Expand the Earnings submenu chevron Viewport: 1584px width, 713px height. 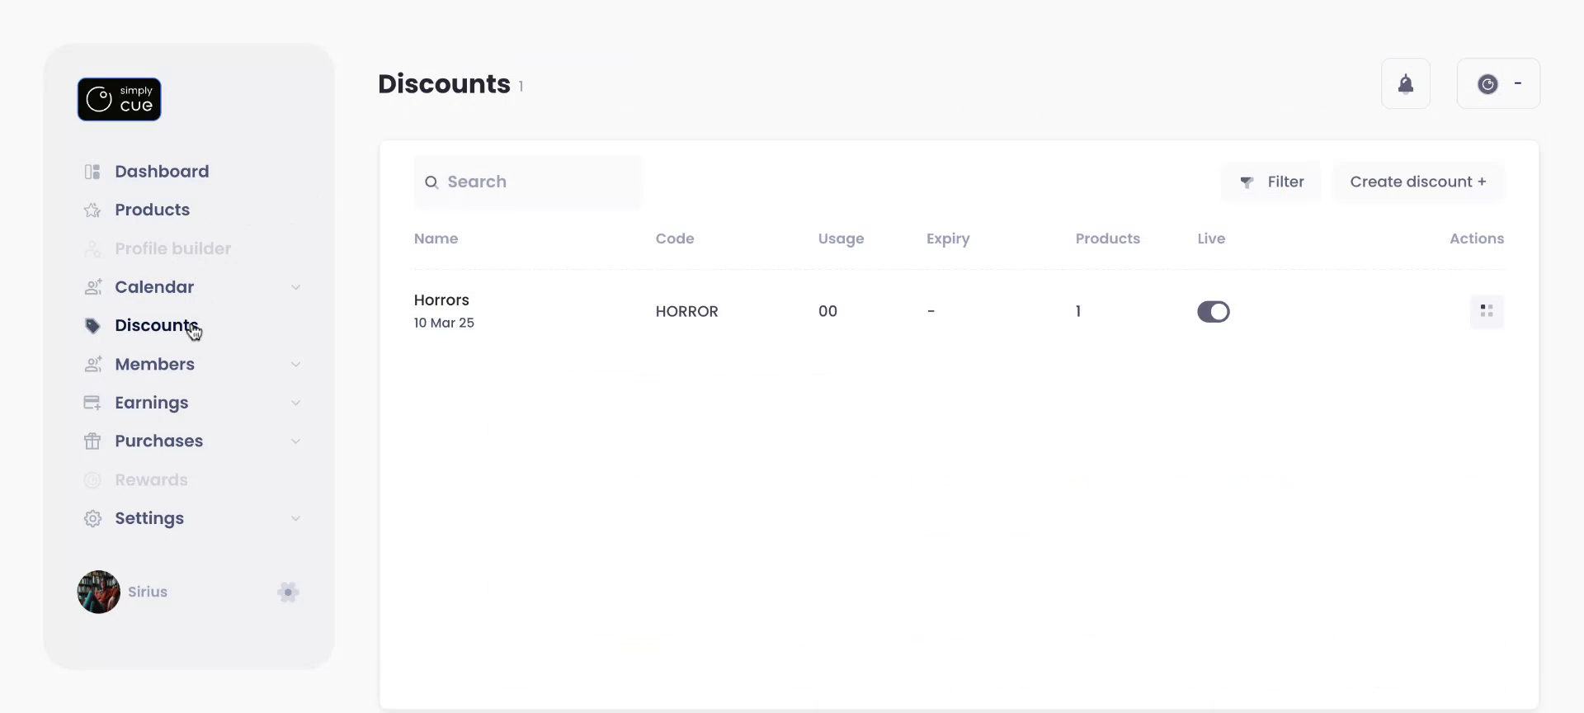click(x=295, y=403)
